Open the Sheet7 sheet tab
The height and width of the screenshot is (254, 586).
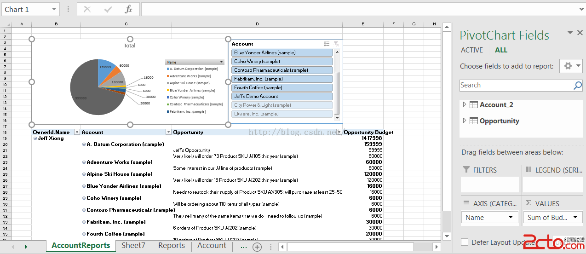coord(133,246)
